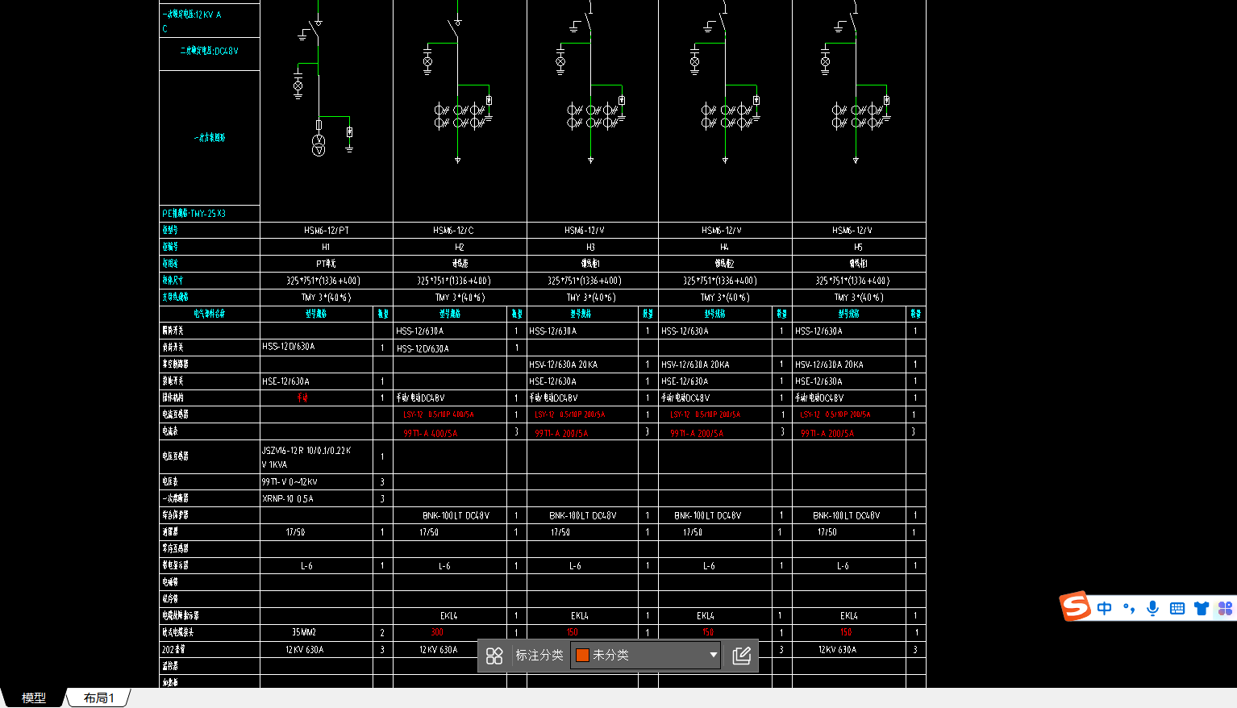Select the HSE-12/630A text in H1 column
The width and height of the screenshot is (1237, 708).
coord(285,381)
